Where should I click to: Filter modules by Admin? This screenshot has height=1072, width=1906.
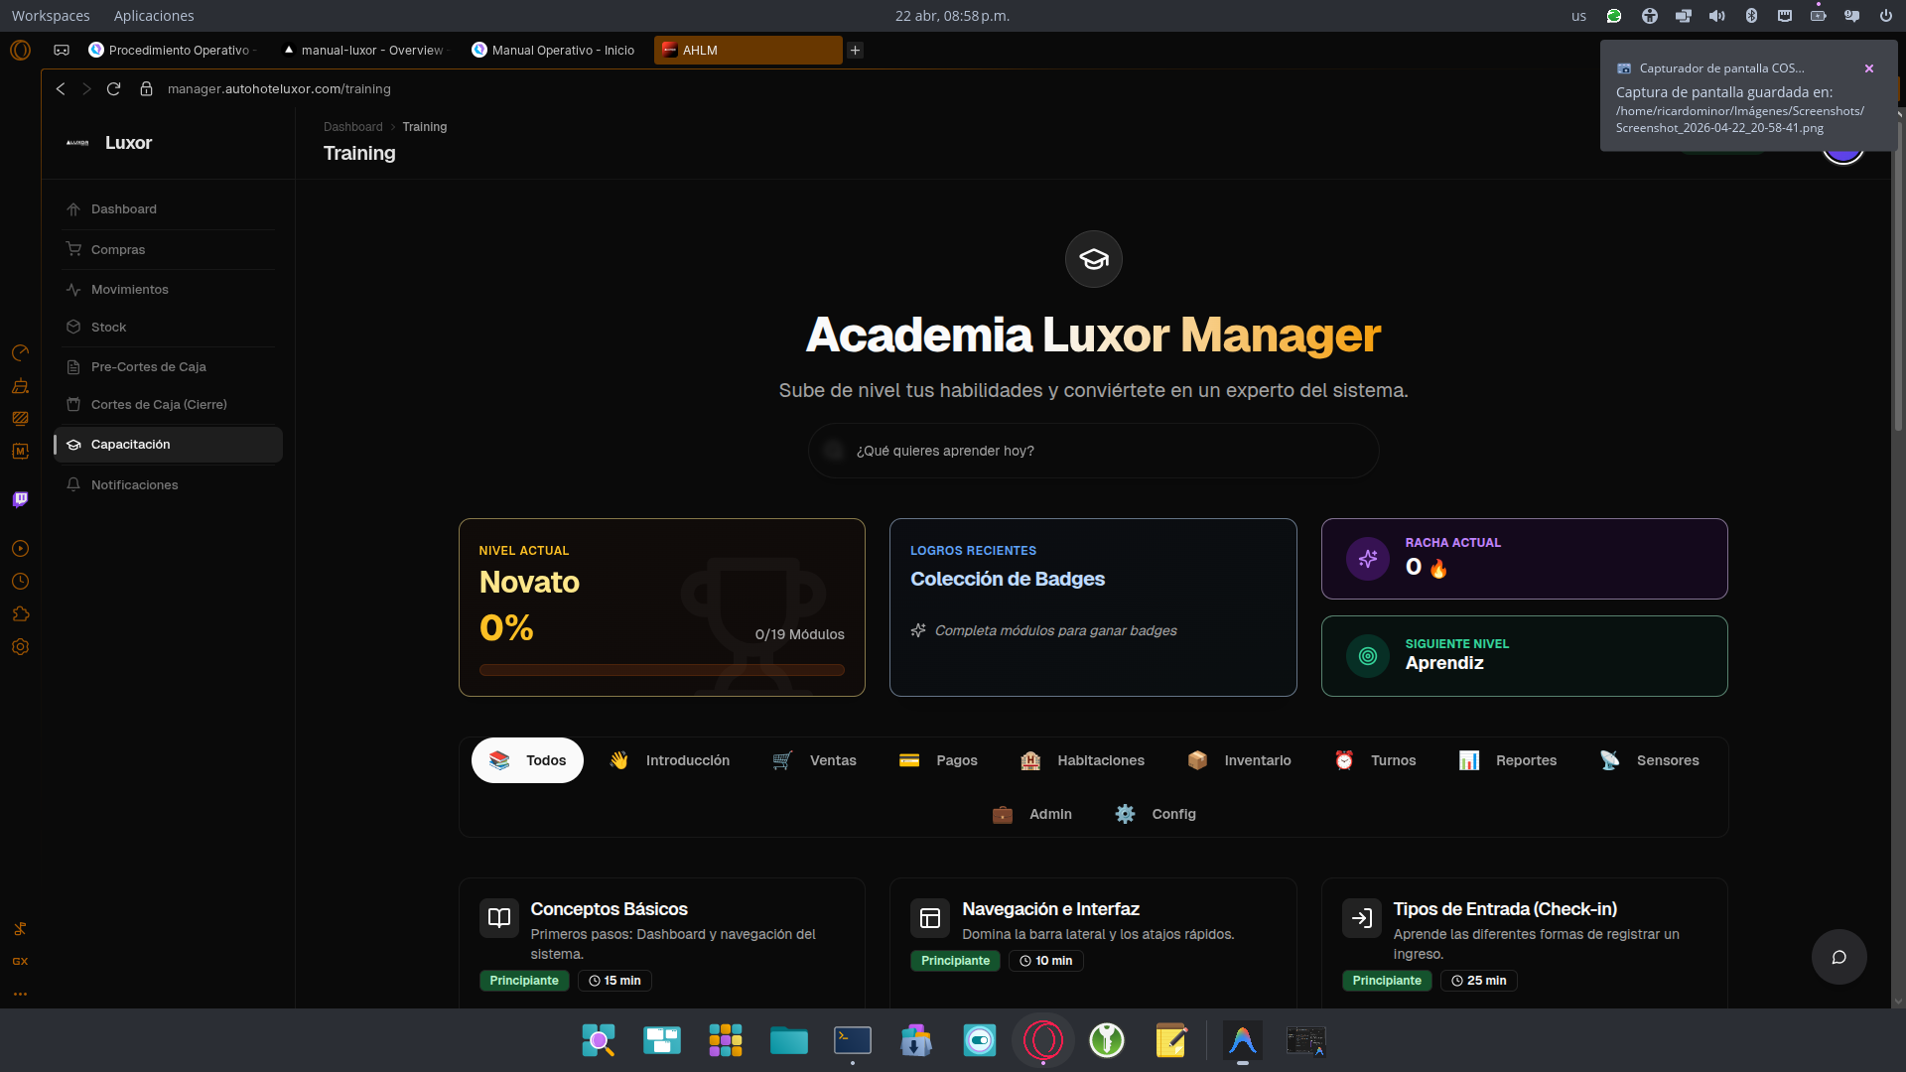(x=1032, y=814)
